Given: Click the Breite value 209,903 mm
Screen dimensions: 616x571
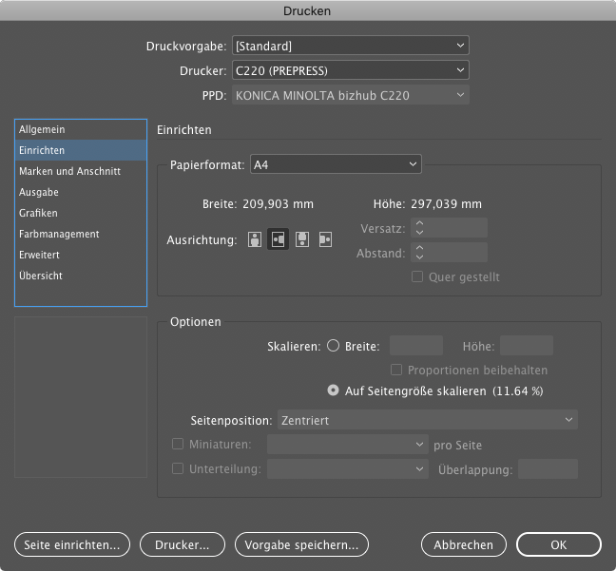Looking at the screenshot, I should pos(278,204).
